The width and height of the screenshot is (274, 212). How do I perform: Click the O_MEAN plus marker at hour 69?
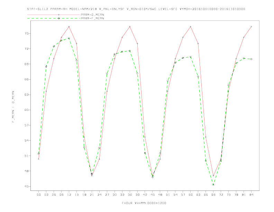213,176
